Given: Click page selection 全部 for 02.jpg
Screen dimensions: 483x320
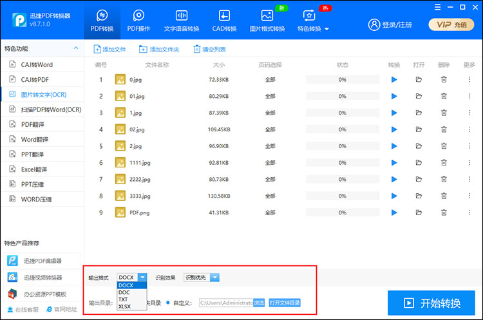Looking at the screenshot, I should coord(270,129).
